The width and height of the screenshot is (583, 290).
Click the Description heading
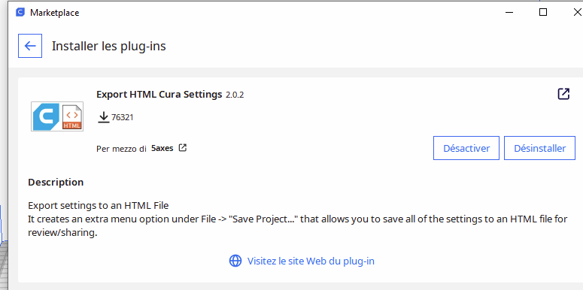click(56, 183)
